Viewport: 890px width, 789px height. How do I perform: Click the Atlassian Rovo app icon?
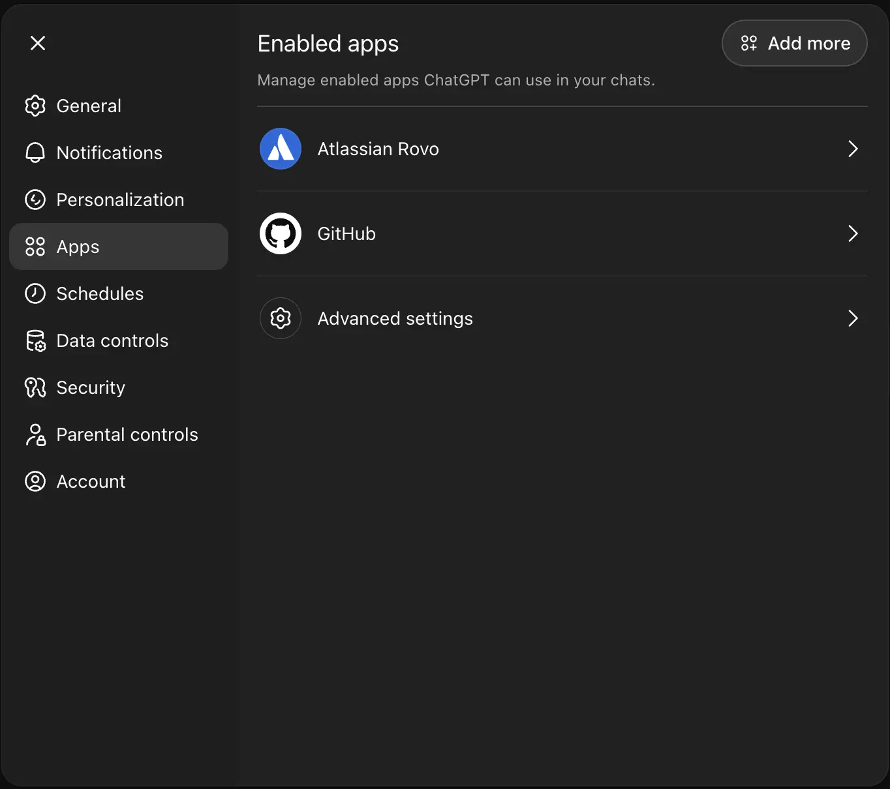point(280,149)
